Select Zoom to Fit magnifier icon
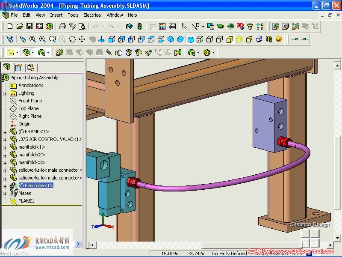 [x=32, y=39]
